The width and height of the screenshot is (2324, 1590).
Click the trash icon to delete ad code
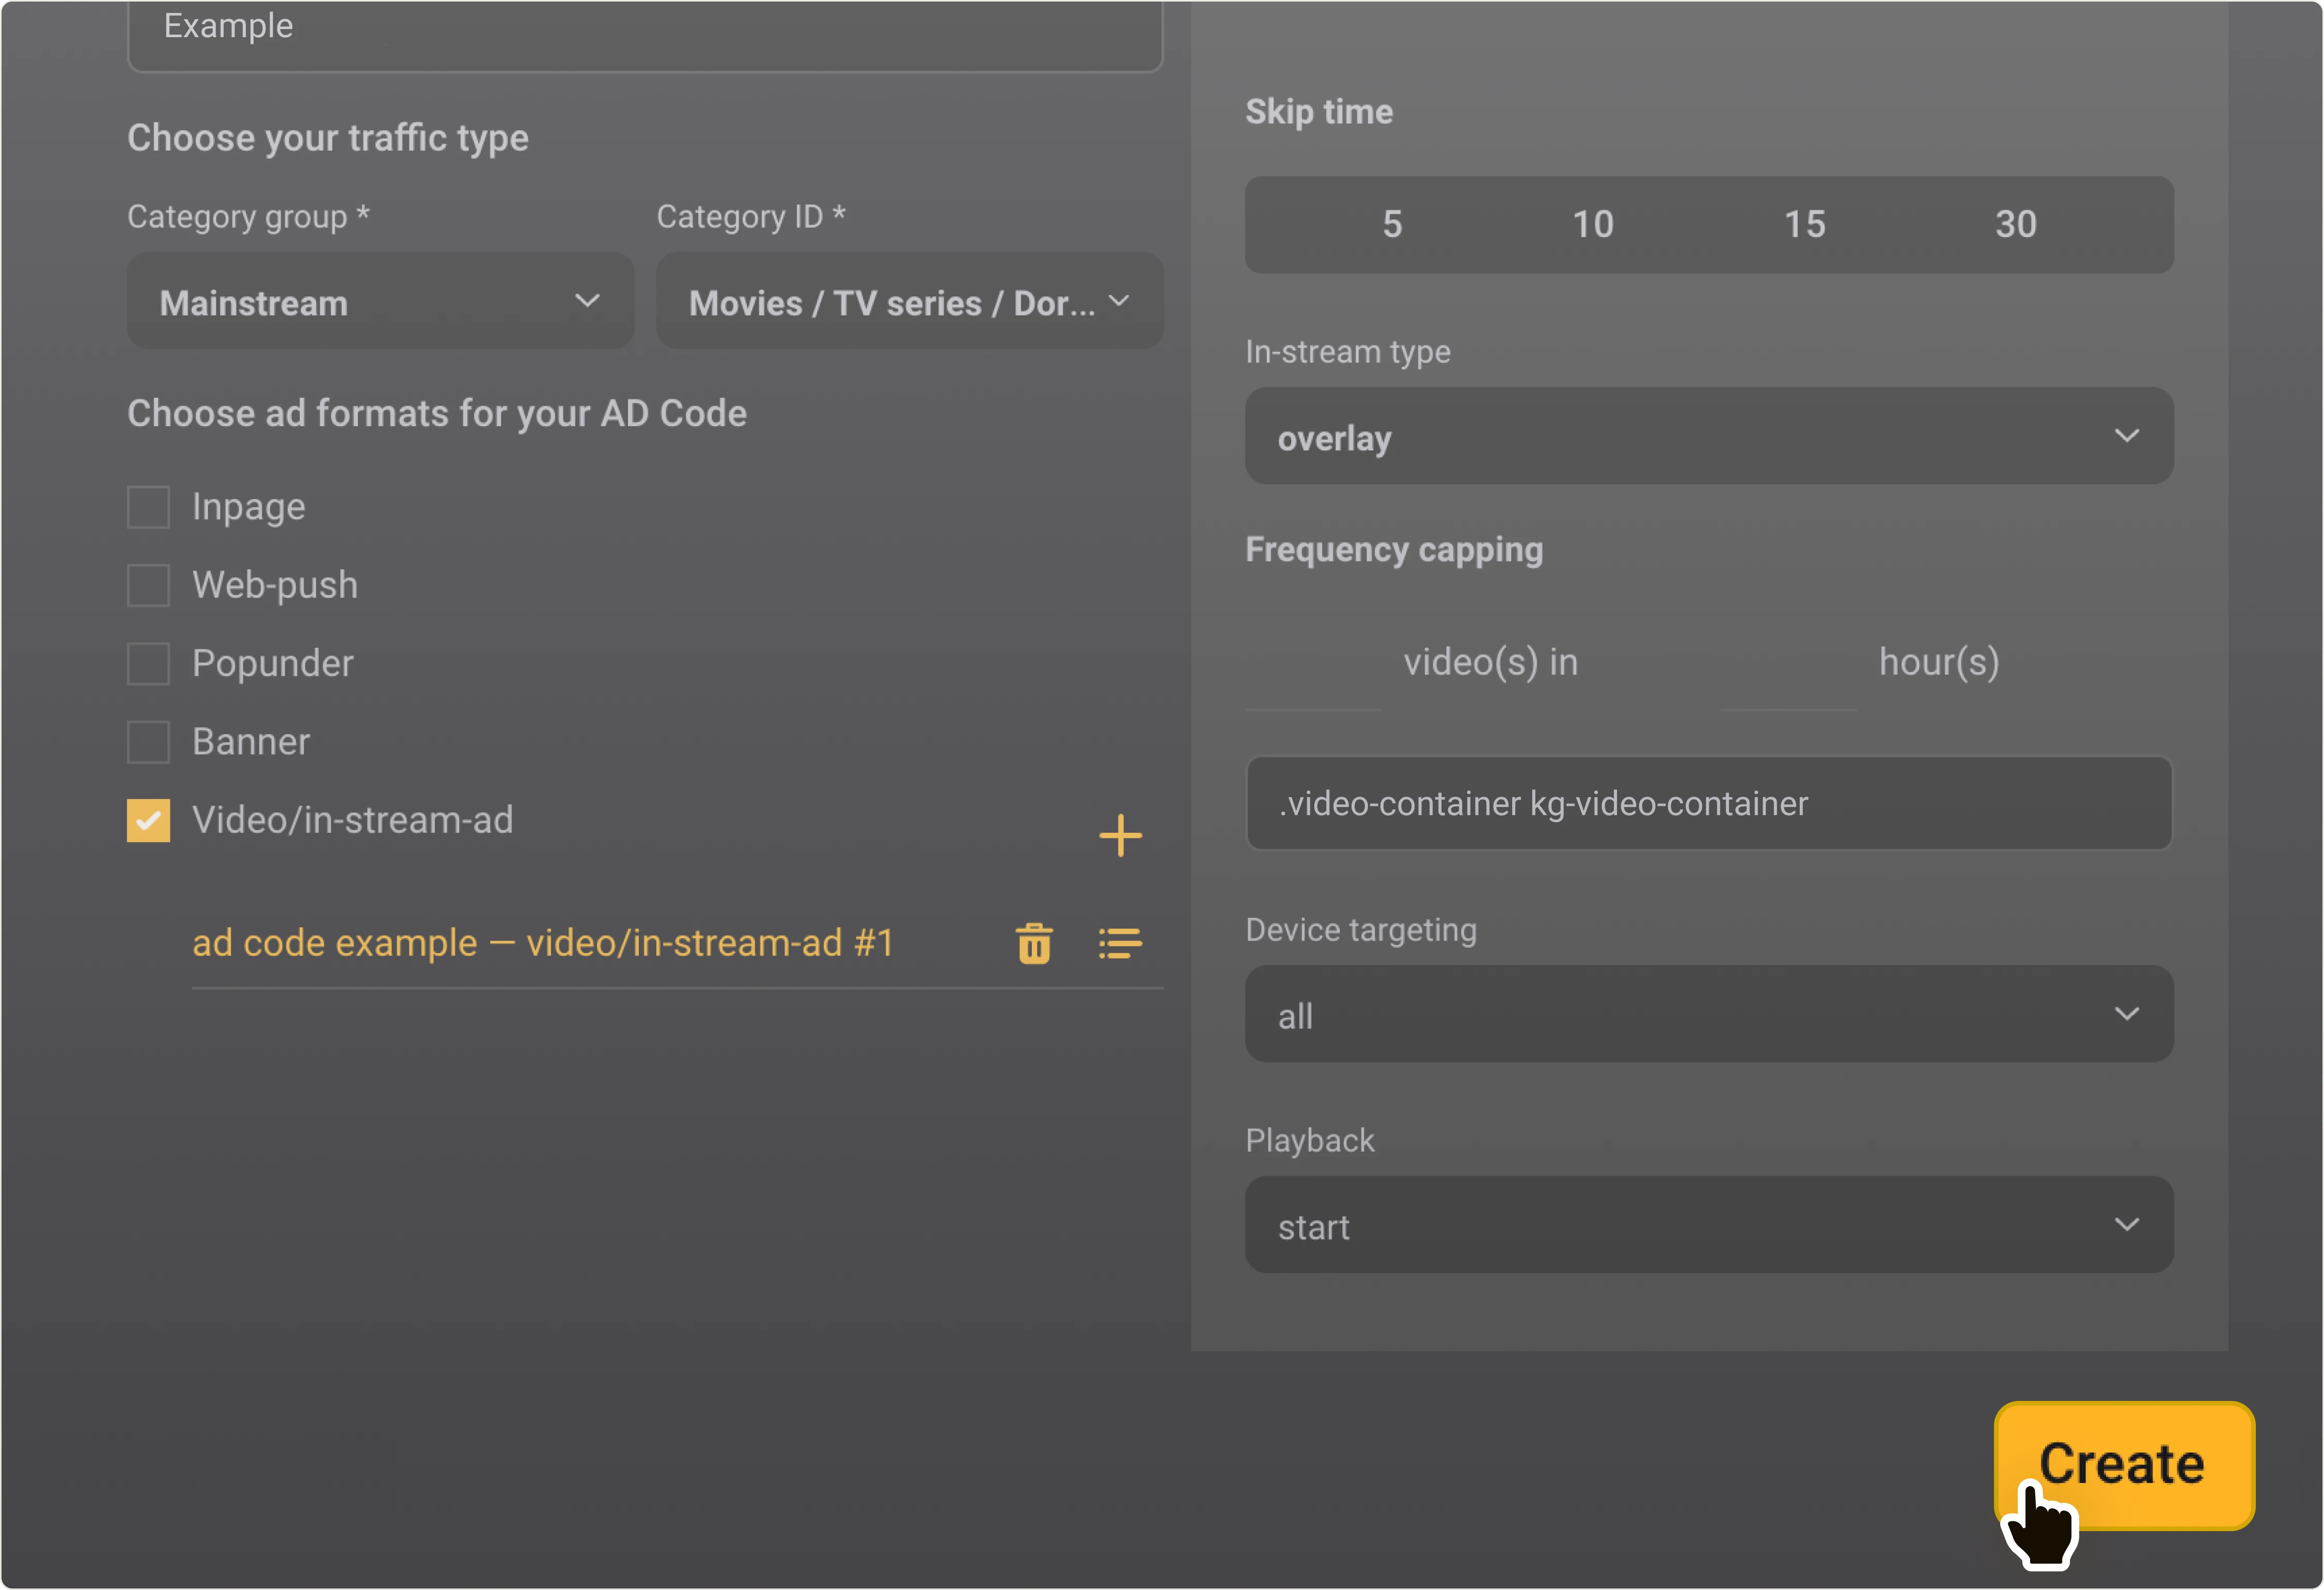point(1034,943)
